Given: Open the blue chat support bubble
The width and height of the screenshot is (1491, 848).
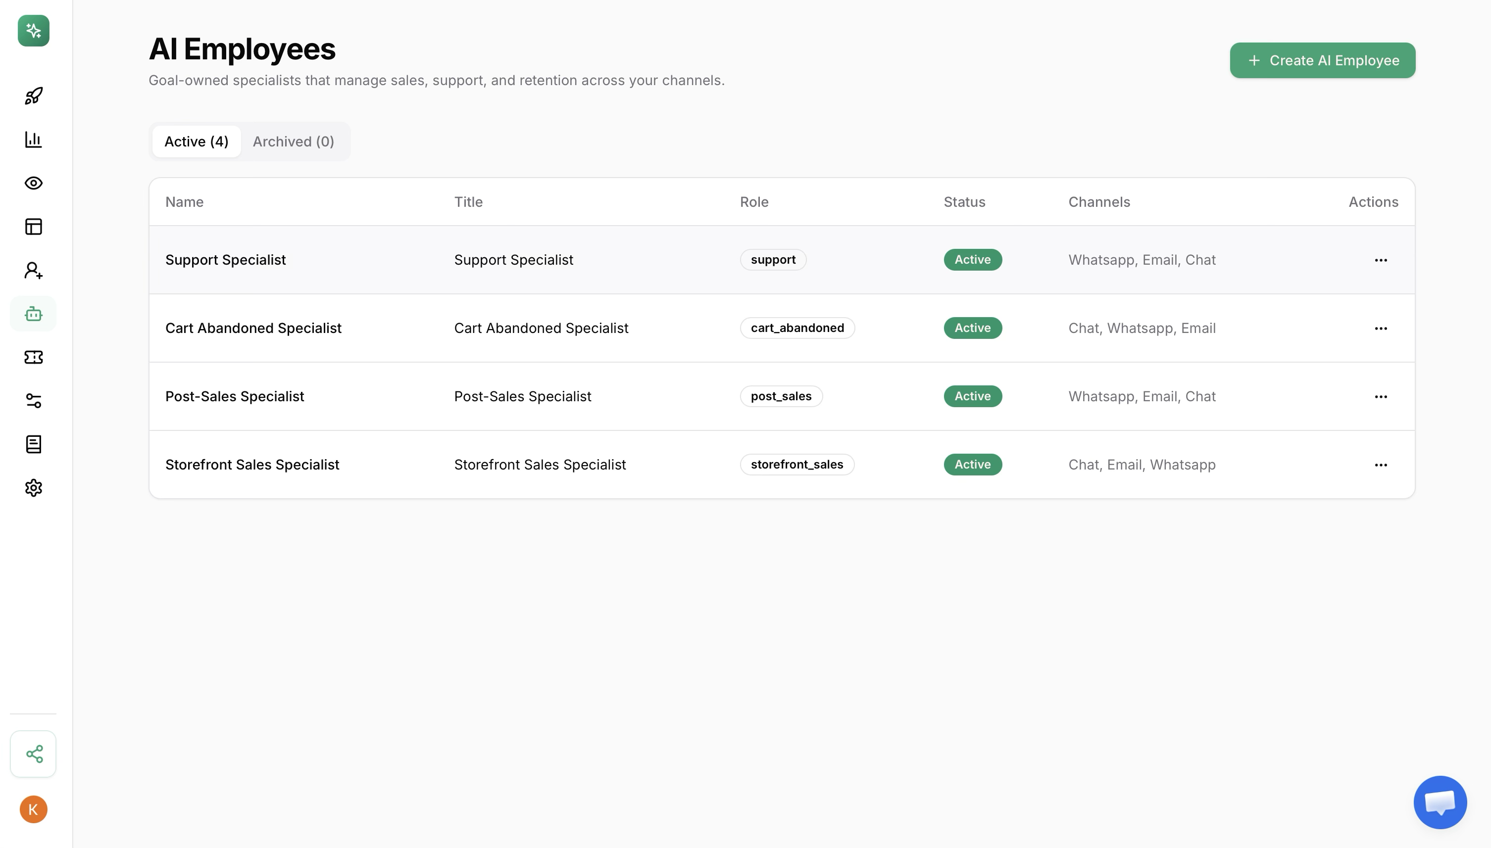Looking at the screenshot, I should coord(1440,802).
